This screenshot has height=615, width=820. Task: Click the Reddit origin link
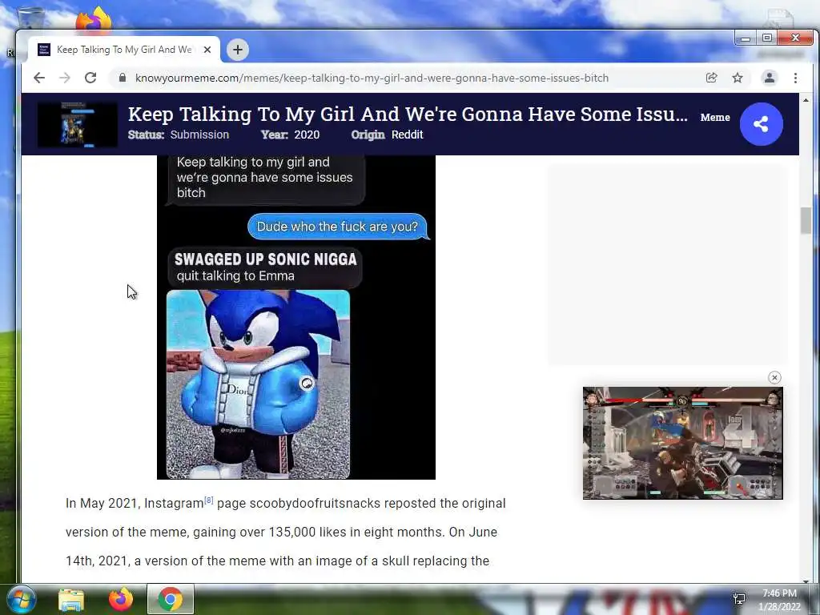407,135
